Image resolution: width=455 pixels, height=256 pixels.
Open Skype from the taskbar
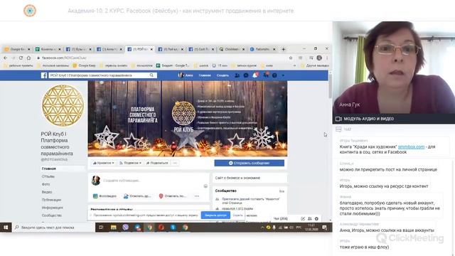[x=173, y=228]
